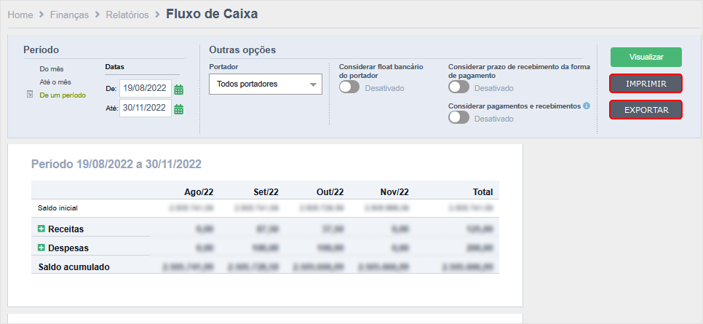Toggle Considerar prazo de recebimento switch

[458, 87]
